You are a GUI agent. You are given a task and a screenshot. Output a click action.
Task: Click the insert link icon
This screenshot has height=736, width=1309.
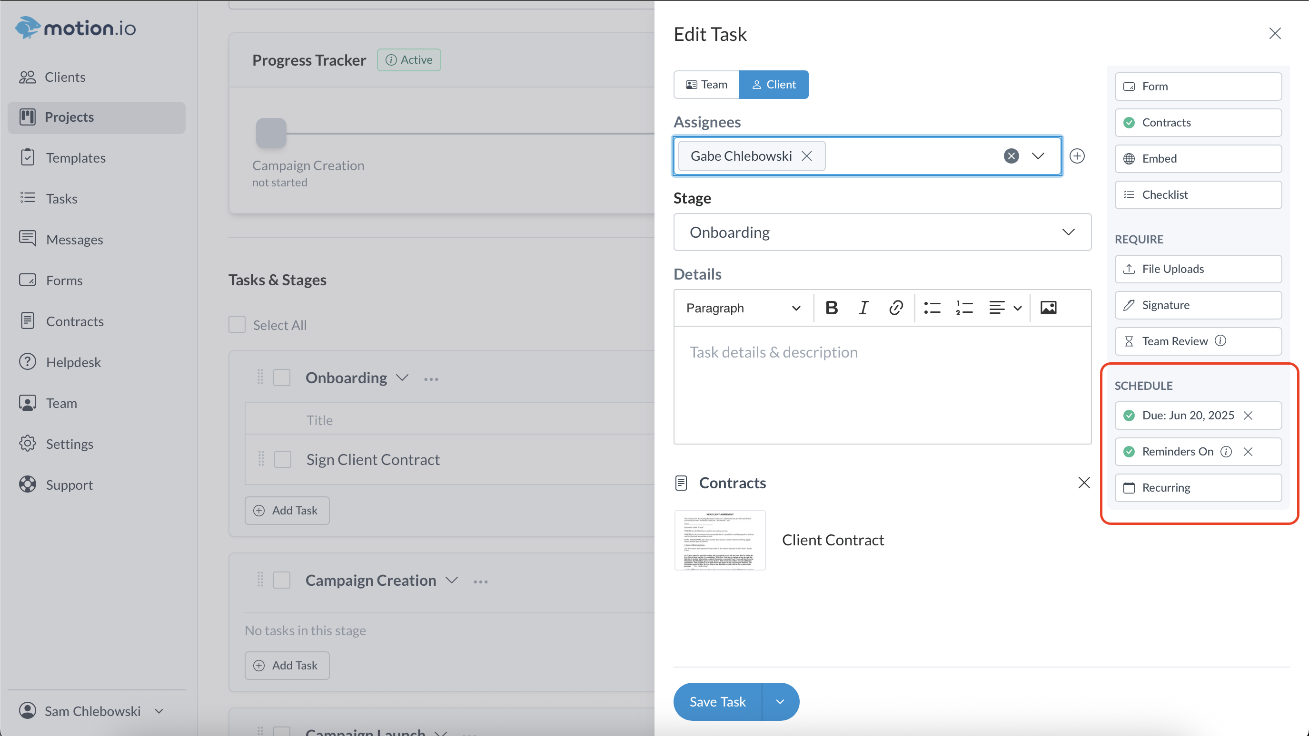tap(896, 308)
